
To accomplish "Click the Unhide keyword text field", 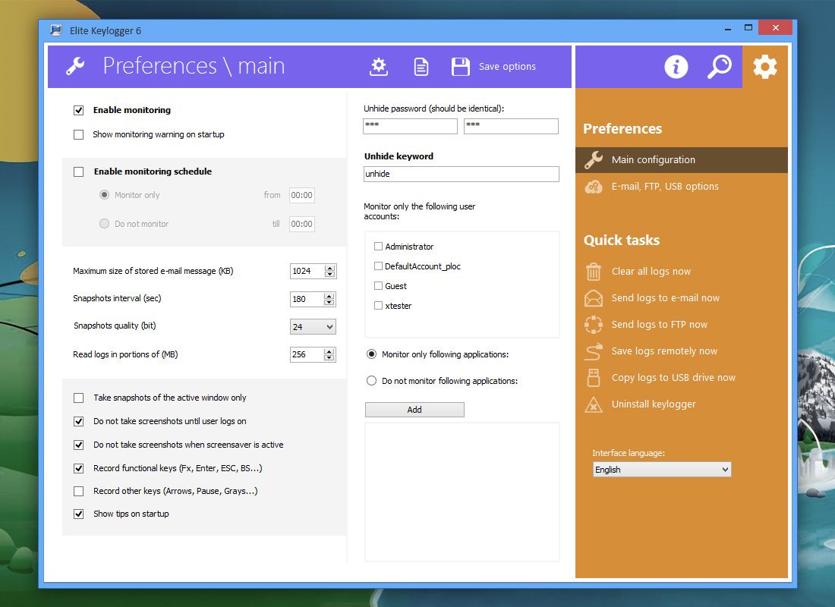I will 461,174.
